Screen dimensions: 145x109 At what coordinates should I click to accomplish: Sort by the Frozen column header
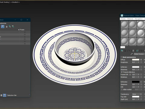pyautogui.click(x=22, y=30)
